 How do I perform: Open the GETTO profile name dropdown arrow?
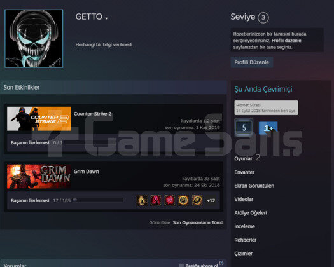pos(106,18)
